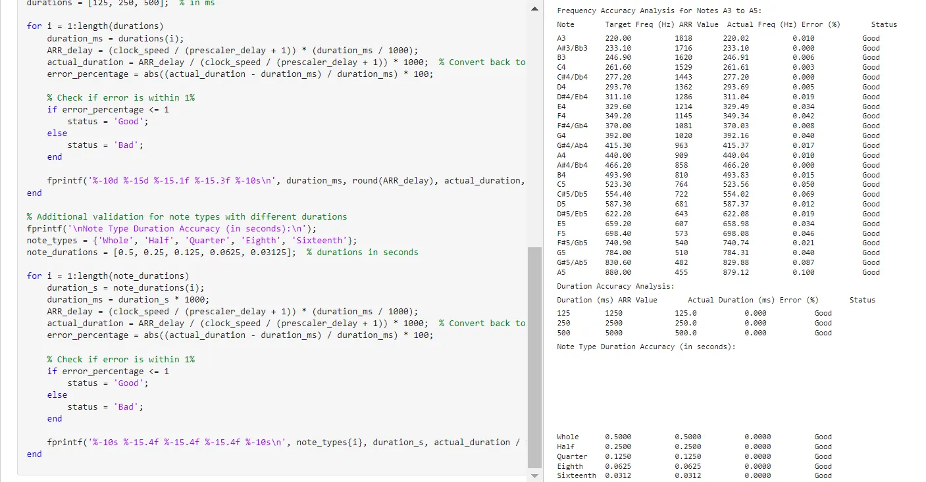Click the 'Whole' note type row label
The width and height of the screenshot is (926, 482).
pyautogui.click(x=568, y=437)
